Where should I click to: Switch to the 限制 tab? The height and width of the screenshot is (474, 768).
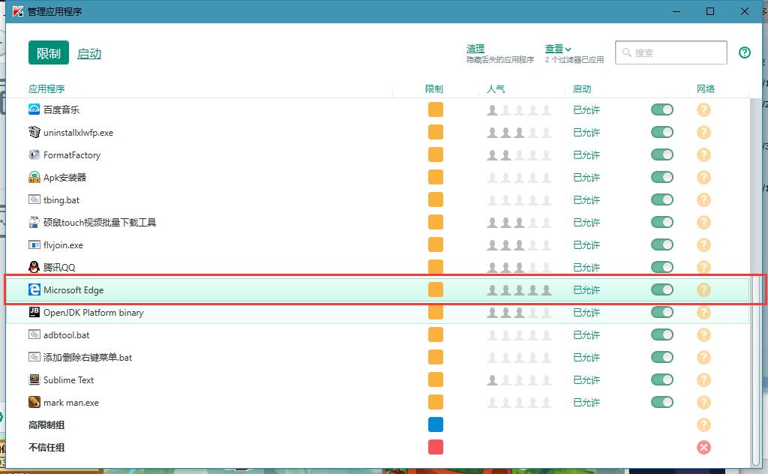pos(49,53)
